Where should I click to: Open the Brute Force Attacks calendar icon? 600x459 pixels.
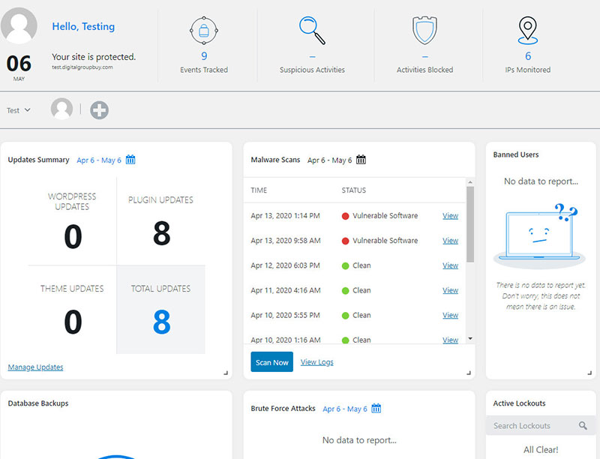point(376,409)
